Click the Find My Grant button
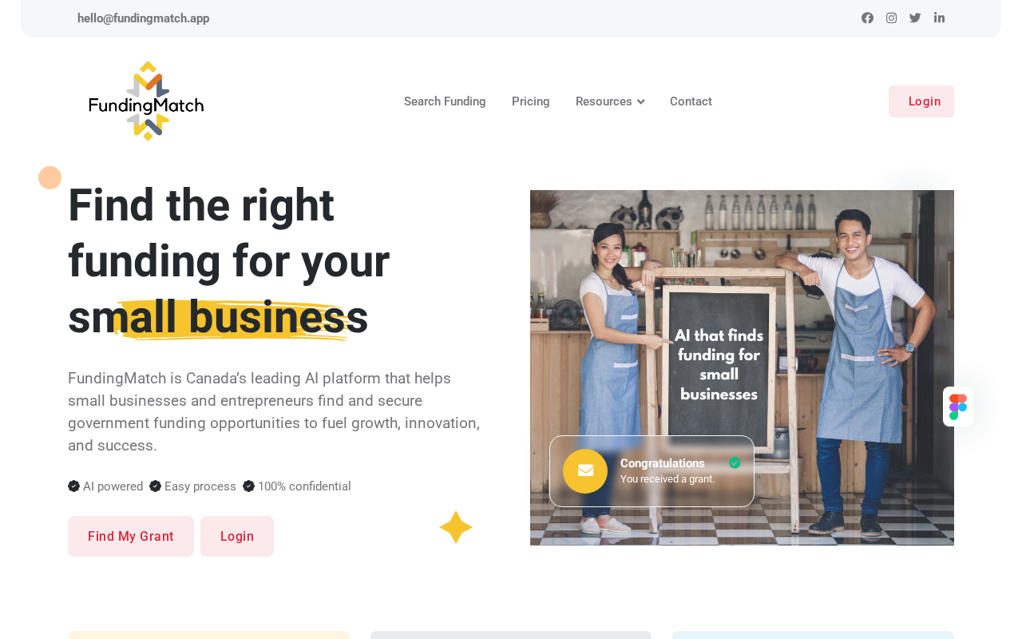1022x639 pixels. click(x=131, y=536)
